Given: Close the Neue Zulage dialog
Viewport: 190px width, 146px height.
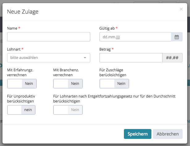Looking at the screenshot, I should coord(181,9).
